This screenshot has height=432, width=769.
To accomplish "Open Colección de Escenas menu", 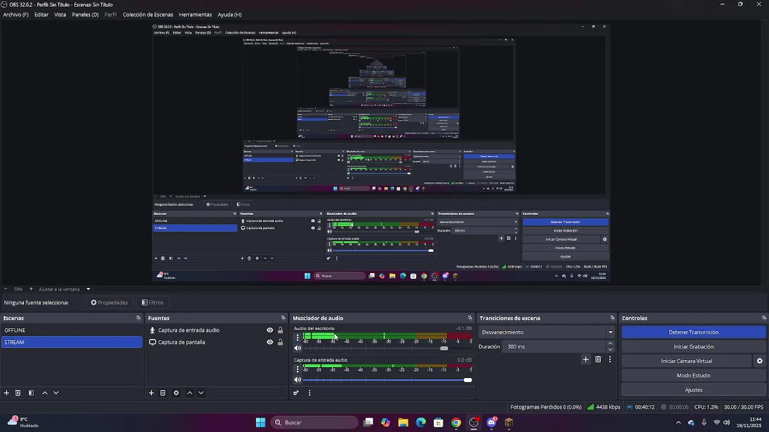I will tap(148, 14).
